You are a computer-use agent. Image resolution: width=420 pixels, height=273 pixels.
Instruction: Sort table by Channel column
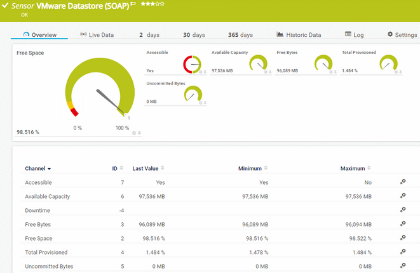[x=38, y=169]
